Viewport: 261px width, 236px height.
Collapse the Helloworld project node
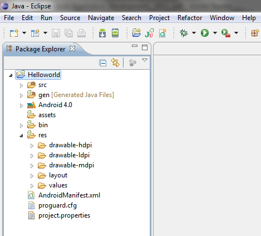(11, 75)
